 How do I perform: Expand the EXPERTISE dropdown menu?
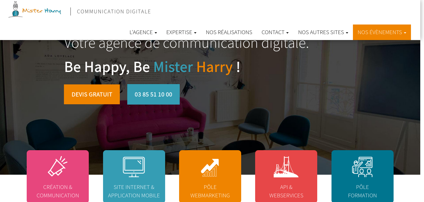pos(181,32)
